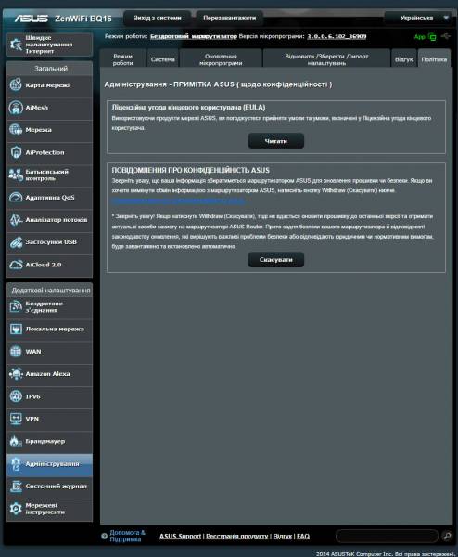Open the AiMesh icon
The width and height of the screenshot is (458, 557).
pos(16,108)
